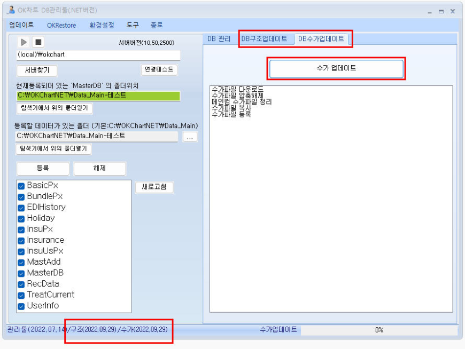The height and width of the screenshot is (349, 465).
Task: Open the 업데이트 menu
Action: tap(21, 25)
